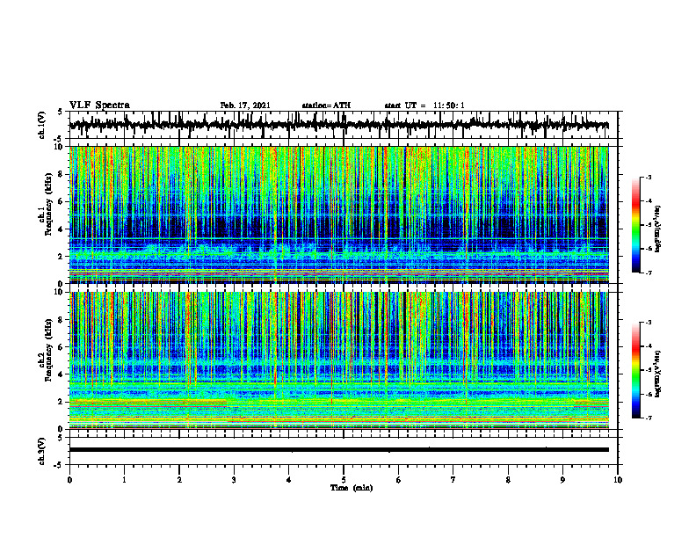Click the "6" minute tick label
The image size is (696, 538).
coord(399,480)
